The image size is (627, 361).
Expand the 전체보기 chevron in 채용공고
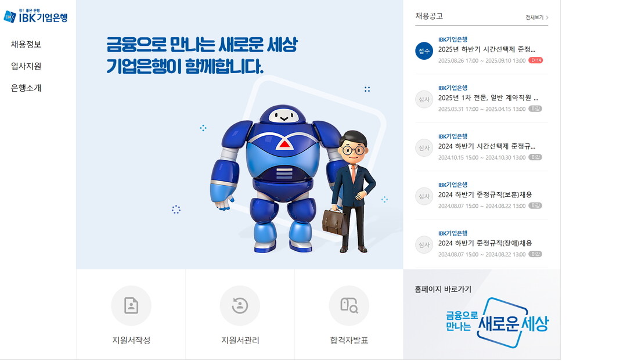click(x=547, y=17)
